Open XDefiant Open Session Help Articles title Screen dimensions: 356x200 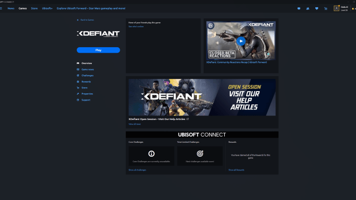click(157, 119)
